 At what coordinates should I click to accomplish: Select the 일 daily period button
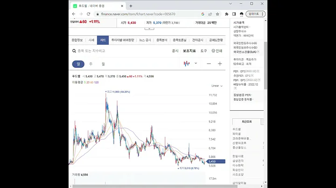pos(78,64)
